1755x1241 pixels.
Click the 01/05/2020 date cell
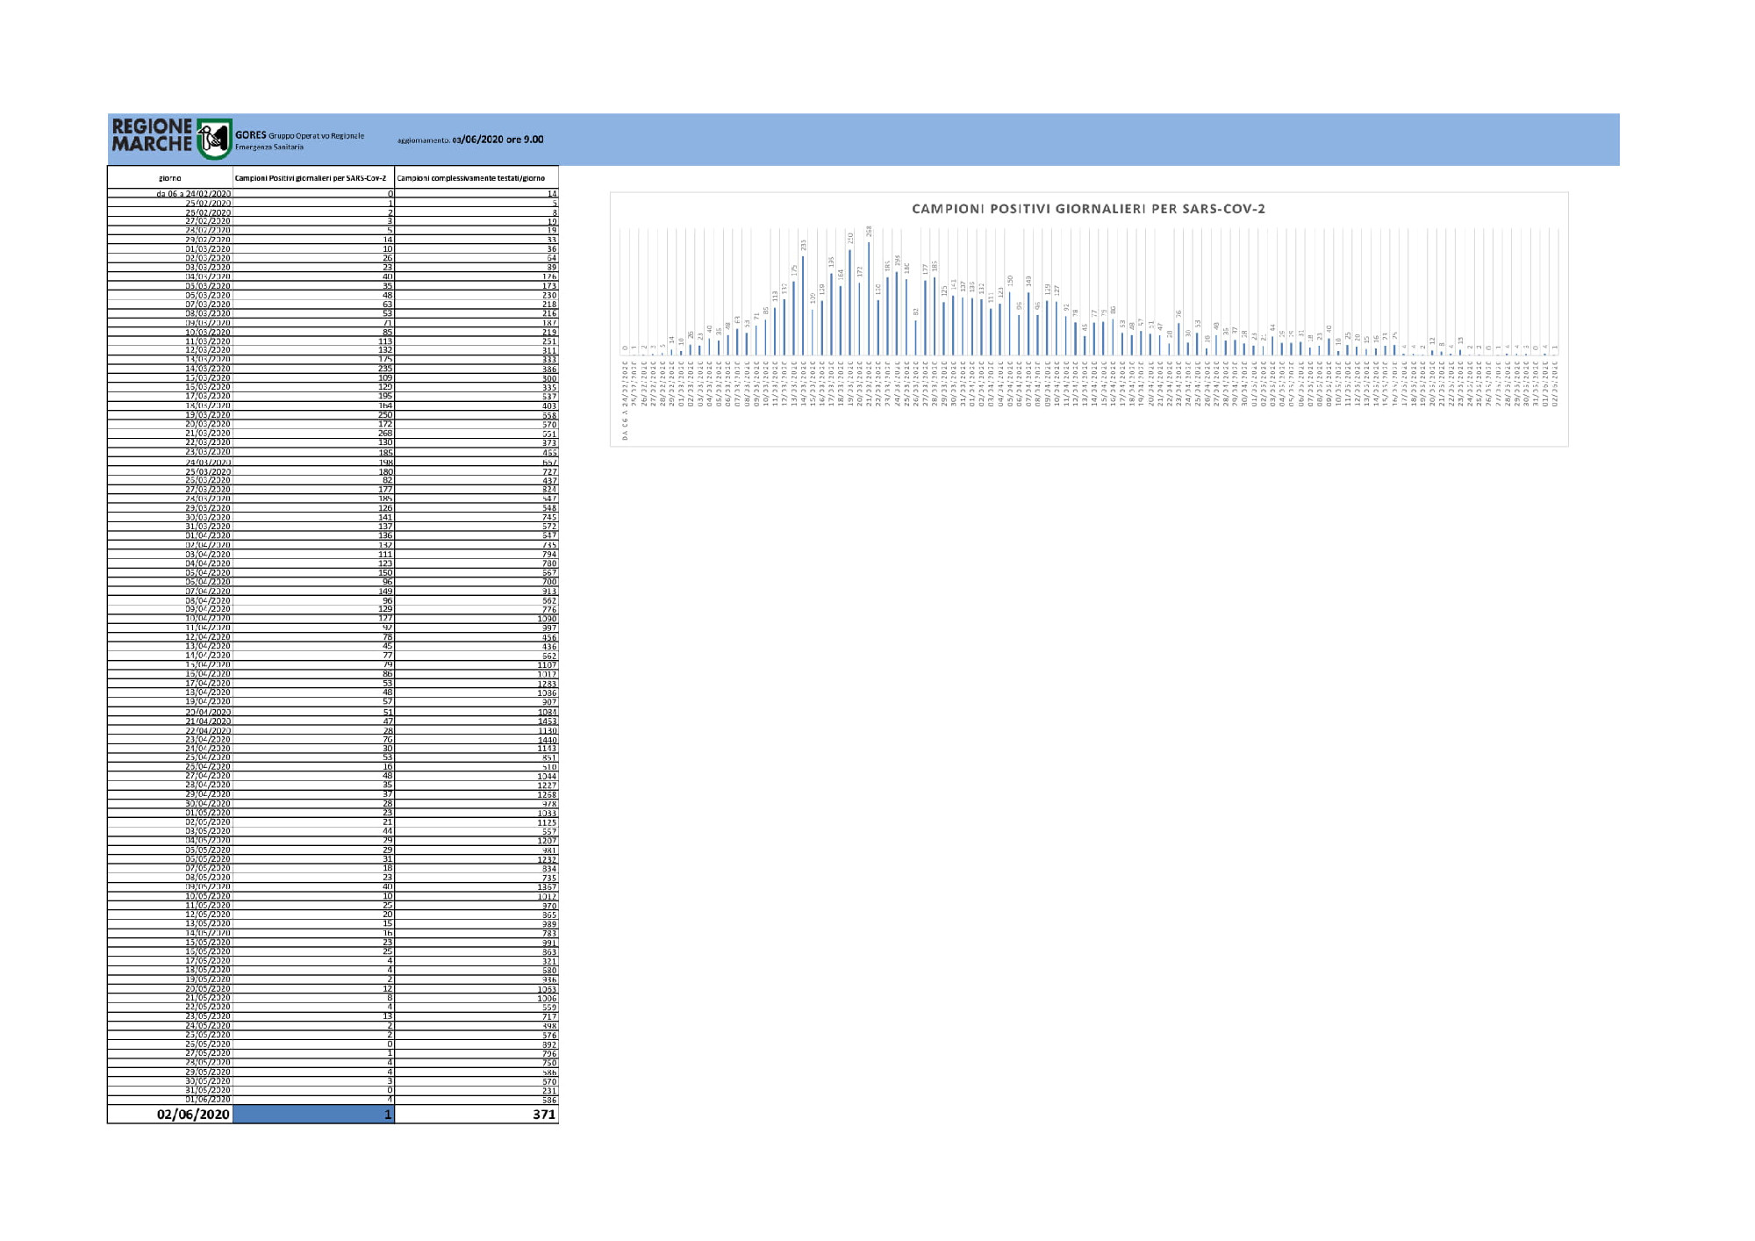tap(208, 813)
